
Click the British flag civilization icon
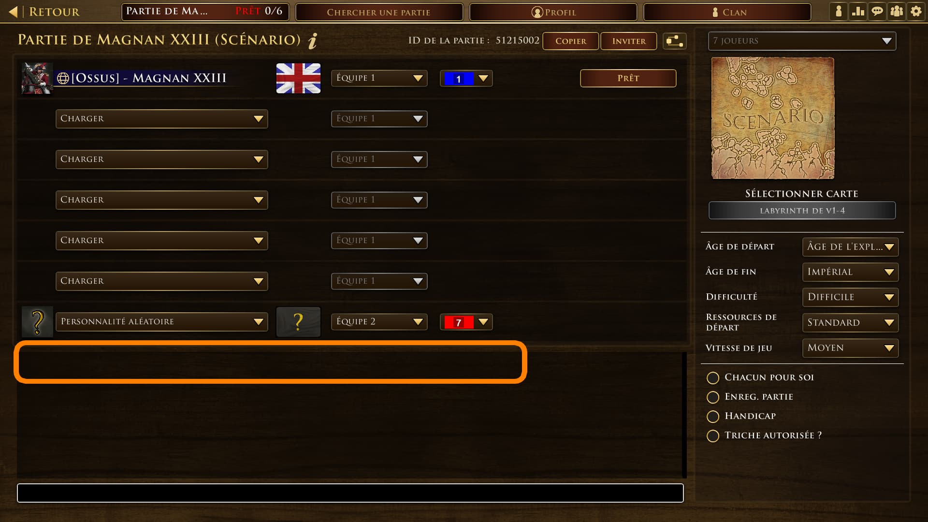click(x=298, y=78)
